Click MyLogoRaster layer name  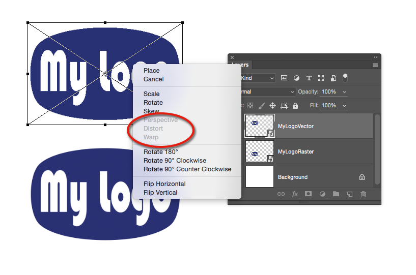click(295, 151)
